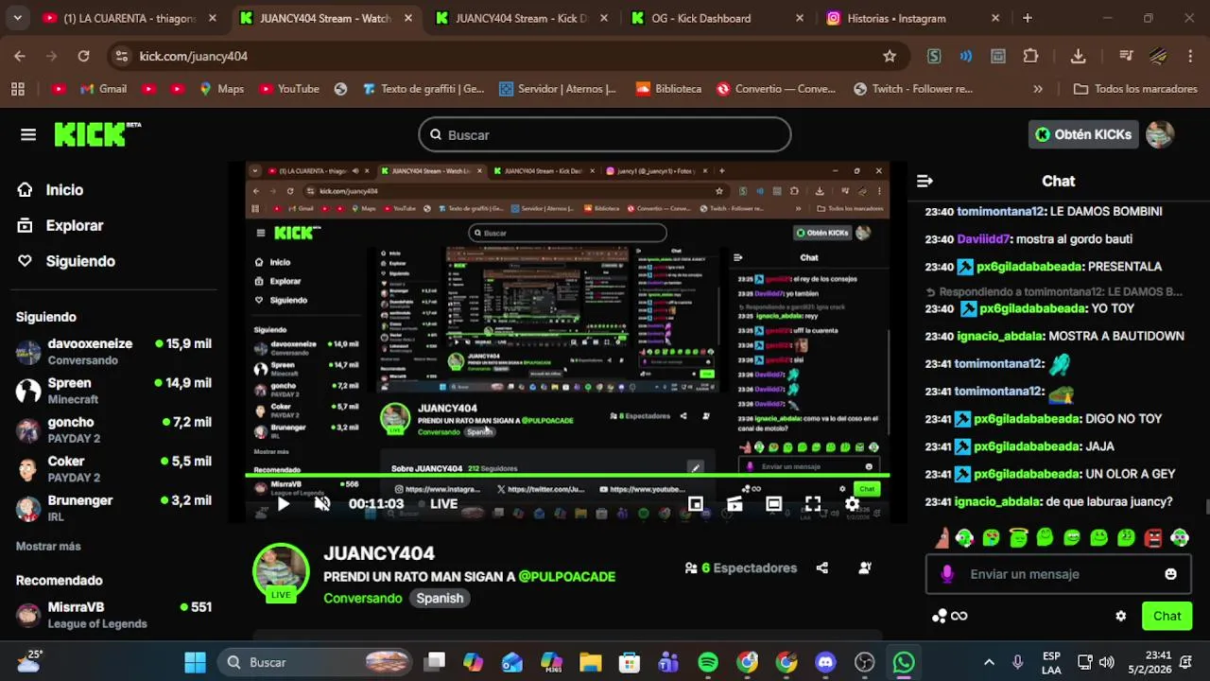1210x681 pixels.
Task: Insert the green heart-eyes drooling emote
Action: pyautogui.click(x=991, y=538)
